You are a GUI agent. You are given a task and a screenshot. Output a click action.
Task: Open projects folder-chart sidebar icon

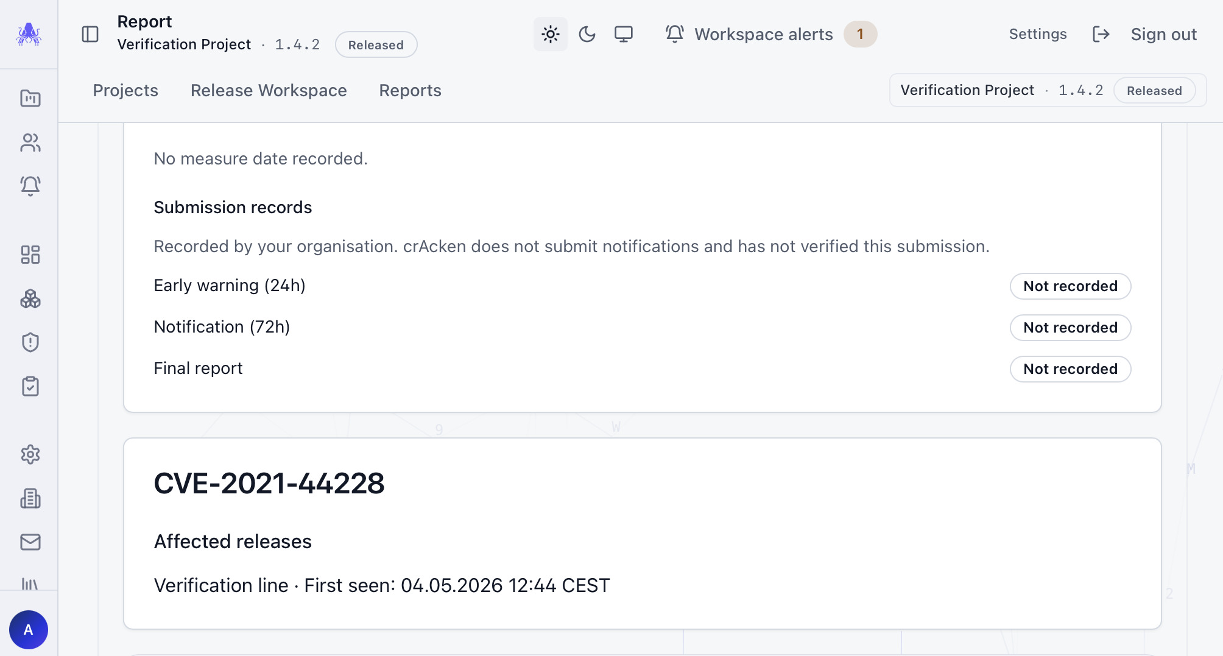(30, 98)
